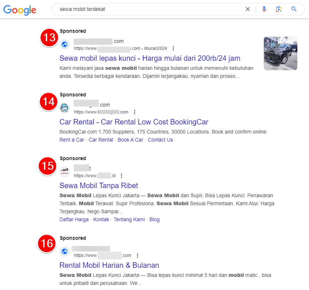This screenshot has height=290, width=309.
Task: Open three-dot menu next to liburan2024 URL
Action: 173,48
